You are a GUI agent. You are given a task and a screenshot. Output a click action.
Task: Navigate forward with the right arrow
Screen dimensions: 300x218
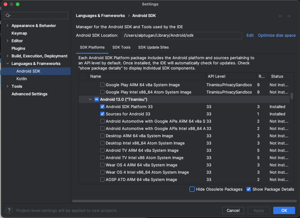[289, 16]
